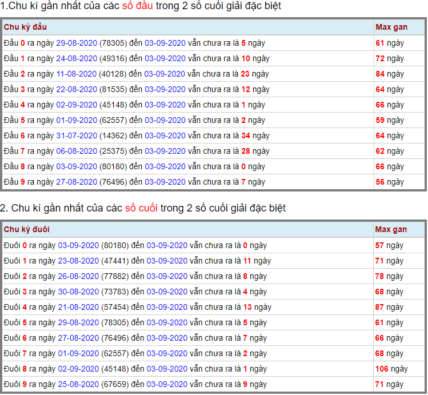
Task: Click the prize number (47441) in Đuôi 1 row
Action: (115, 261)
